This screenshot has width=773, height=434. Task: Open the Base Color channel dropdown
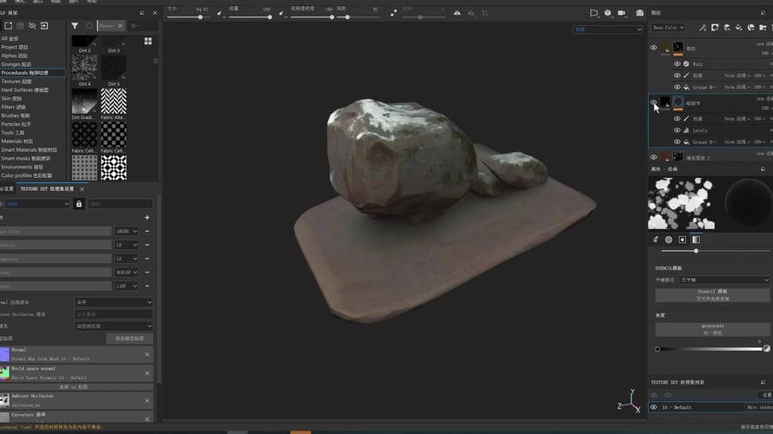coord(668,28)
